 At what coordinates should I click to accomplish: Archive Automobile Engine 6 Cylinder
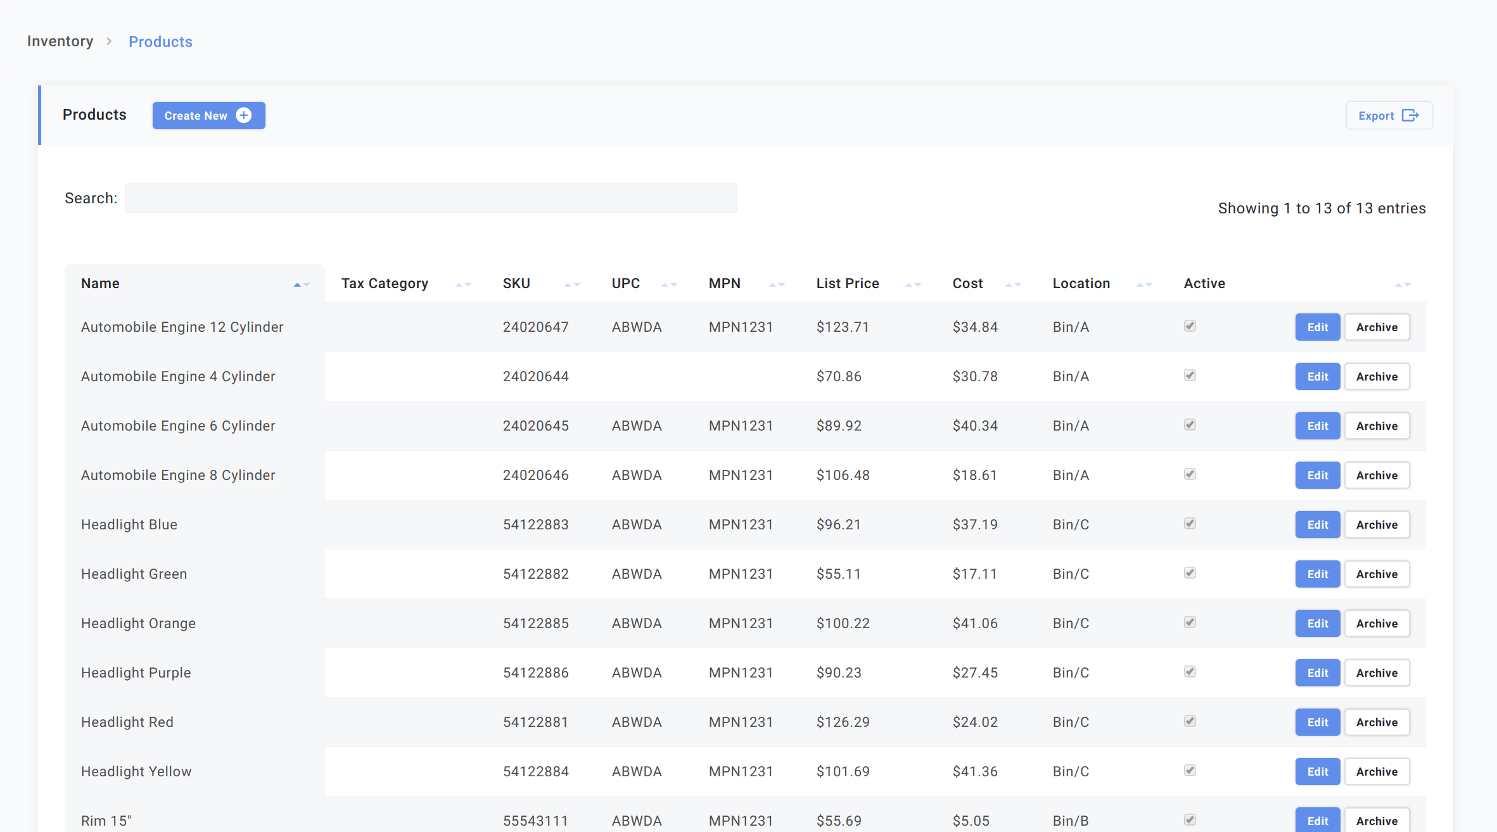[x=1377, y=425]
